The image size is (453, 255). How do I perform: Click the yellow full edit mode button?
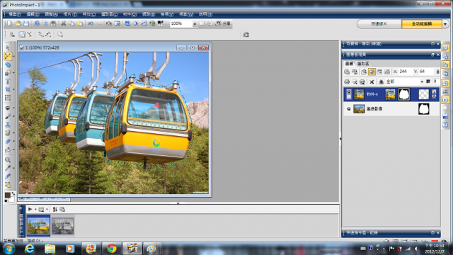422,24
